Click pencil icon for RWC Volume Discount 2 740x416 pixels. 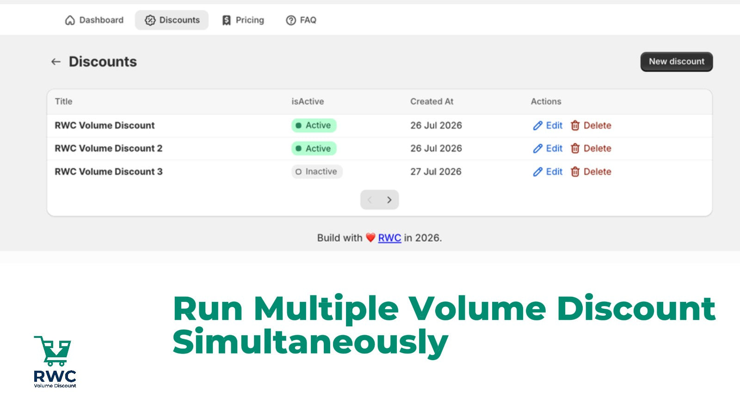(537, 148)
